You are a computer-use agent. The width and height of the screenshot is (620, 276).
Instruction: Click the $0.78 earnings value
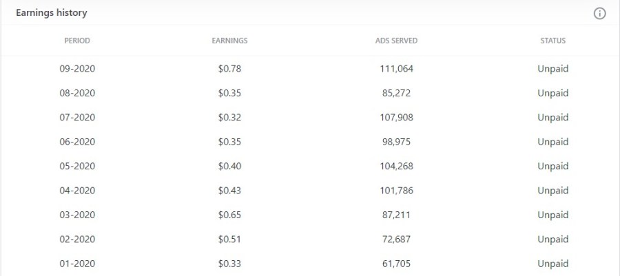[x=229, y=69]
